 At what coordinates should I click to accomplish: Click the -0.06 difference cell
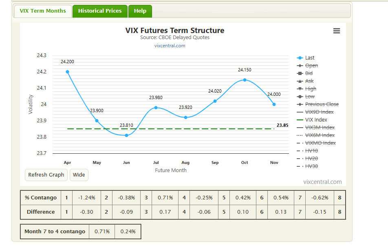pyautogui.click(x=204, y=212)
